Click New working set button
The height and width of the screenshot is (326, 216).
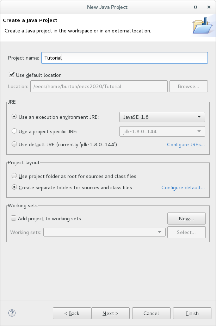point(186,219)
